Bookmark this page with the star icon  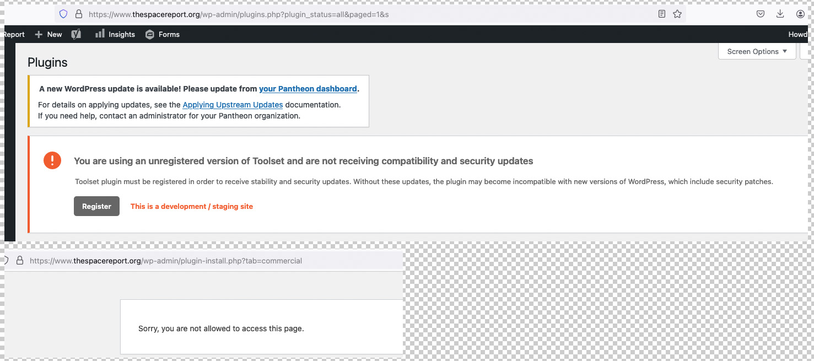pyautogui.click(x=677, y=14)
